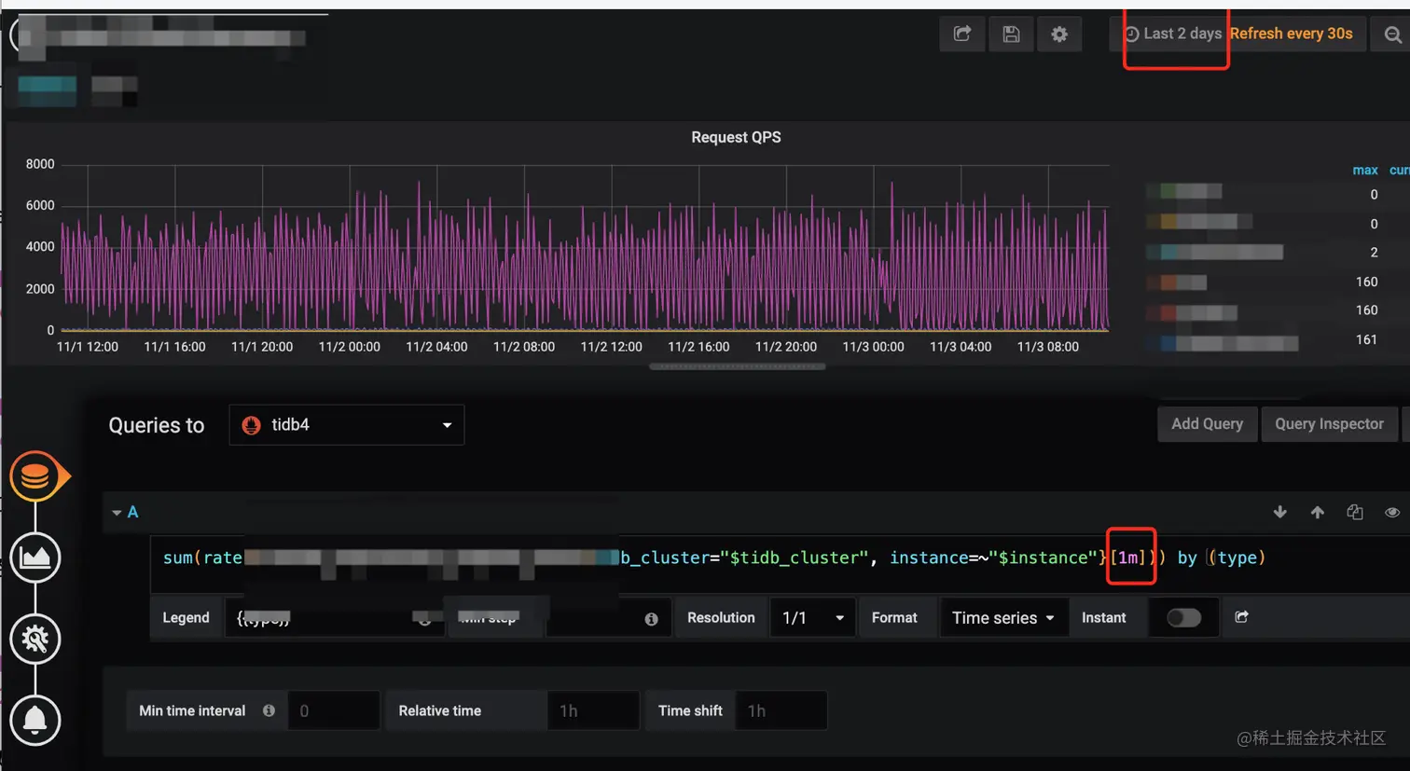Open the Visualization tab chart icon
This screenshot has width=1410, height=771.
35,558
